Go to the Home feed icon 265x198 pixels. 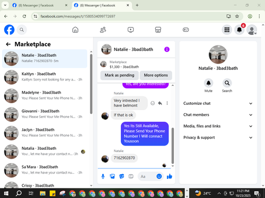[x=75, y=30]
